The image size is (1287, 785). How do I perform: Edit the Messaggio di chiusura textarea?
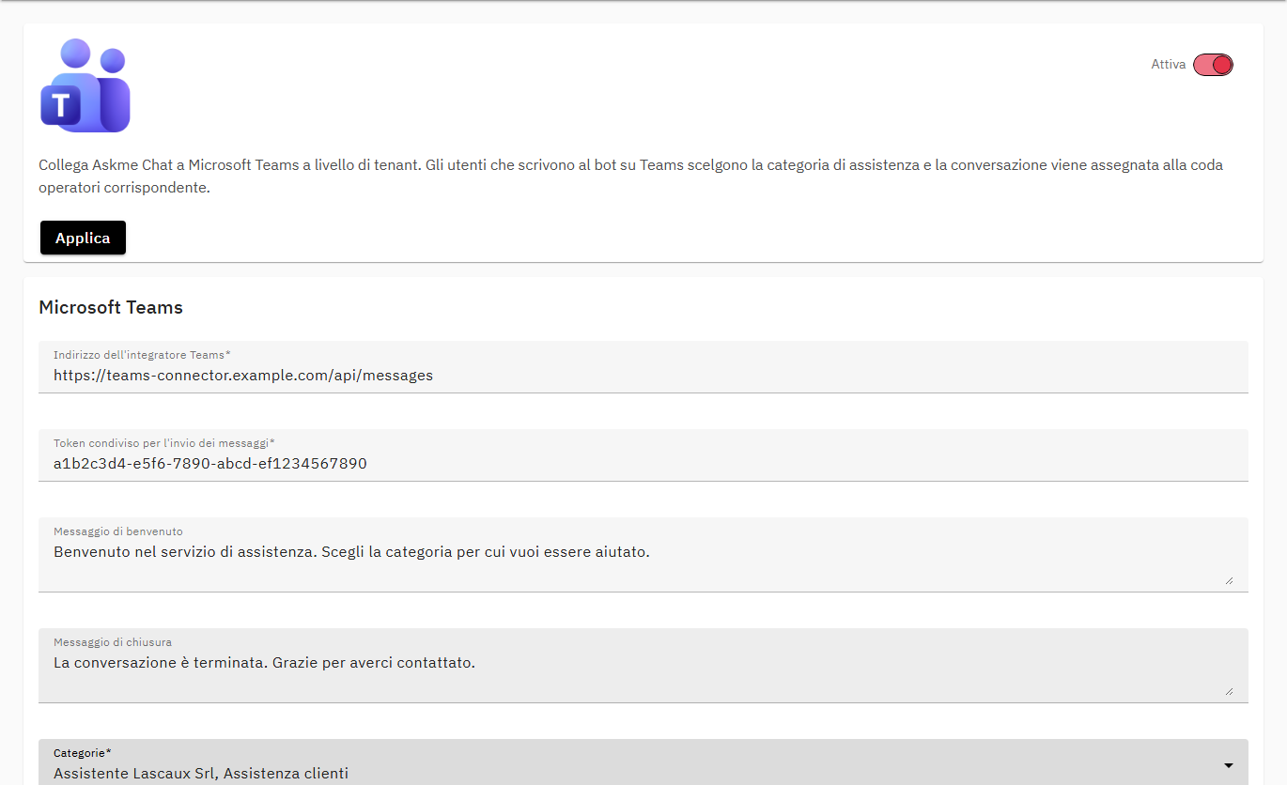pos(643,666)
